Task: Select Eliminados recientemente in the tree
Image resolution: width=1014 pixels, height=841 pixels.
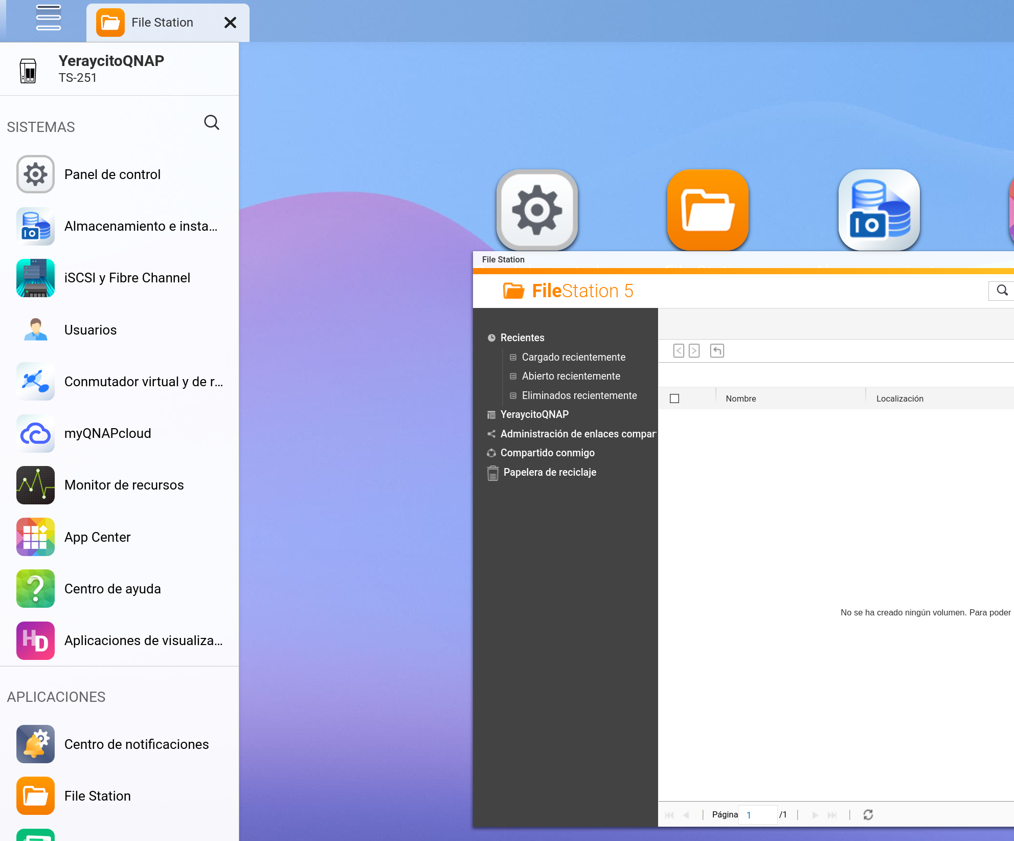Action: (579, 395)
